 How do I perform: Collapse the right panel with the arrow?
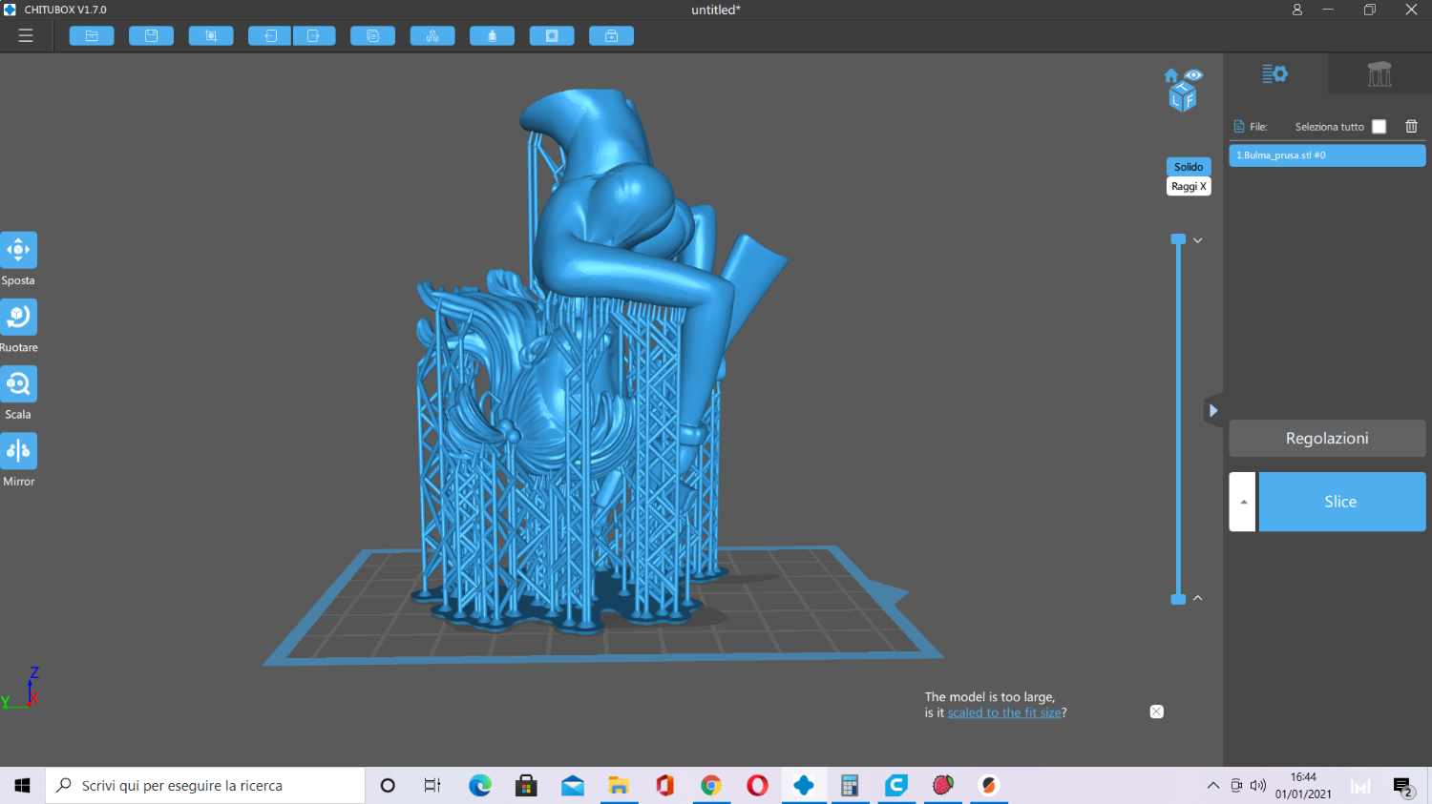[x=1212, y=410]
